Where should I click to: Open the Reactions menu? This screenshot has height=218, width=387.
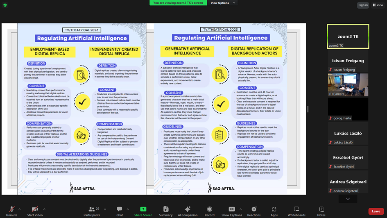coord(254,211)
